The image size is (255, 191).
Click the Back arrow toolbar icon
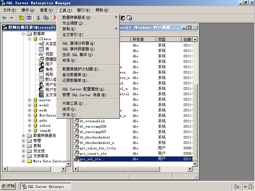point(4,18)
